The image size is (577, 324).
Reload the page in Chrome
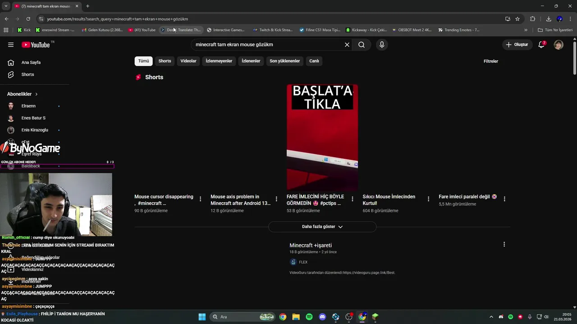(x=28, y=19)
